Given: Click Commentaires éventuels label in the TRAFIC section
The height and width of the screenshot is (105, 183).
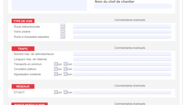Looking at the screenshot, I should tap(130, 48).
